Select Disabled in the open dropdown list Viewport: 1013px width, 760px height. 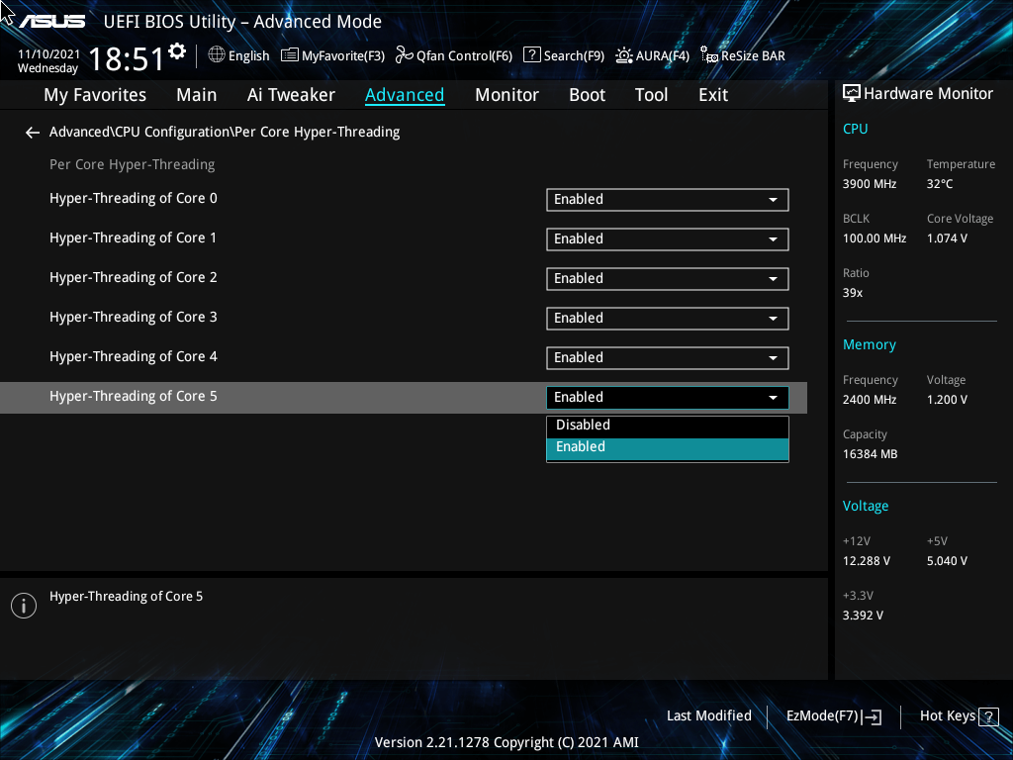tap(668, 426)
